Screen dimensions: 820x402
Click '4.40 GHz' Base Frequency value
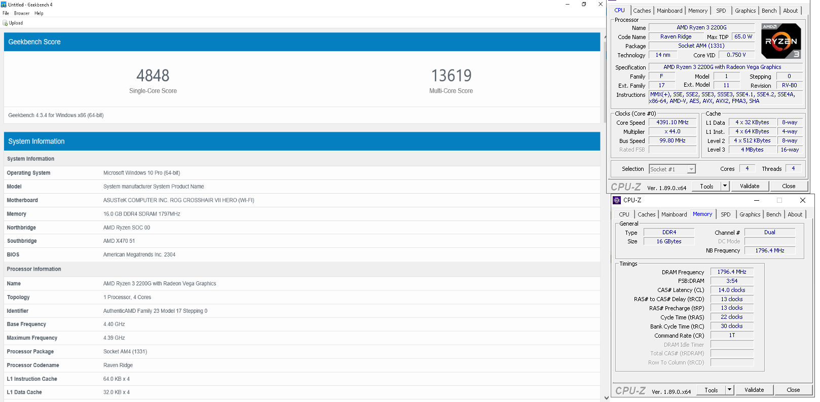pos(114,324)
